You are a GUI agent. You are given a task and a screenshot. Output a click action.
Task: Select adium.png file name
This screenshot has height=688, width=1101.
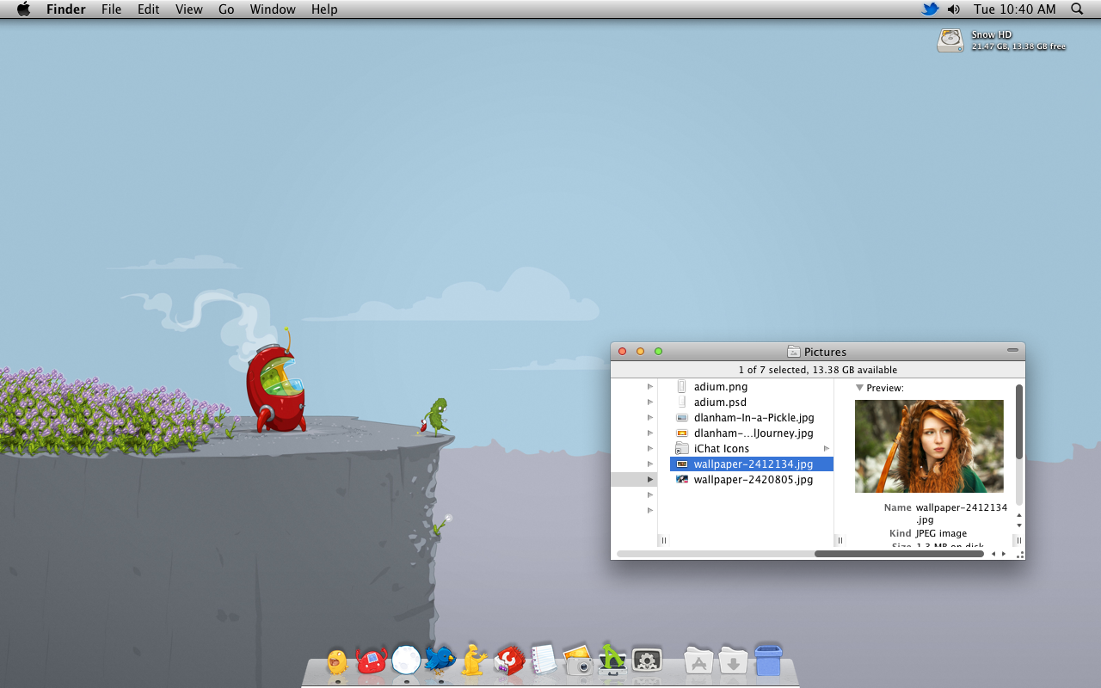[x=721, y=387]
